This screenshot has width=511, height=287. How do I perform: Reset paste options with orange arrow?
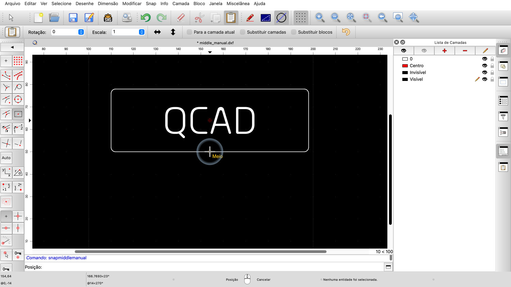click(x=346, y=32)
